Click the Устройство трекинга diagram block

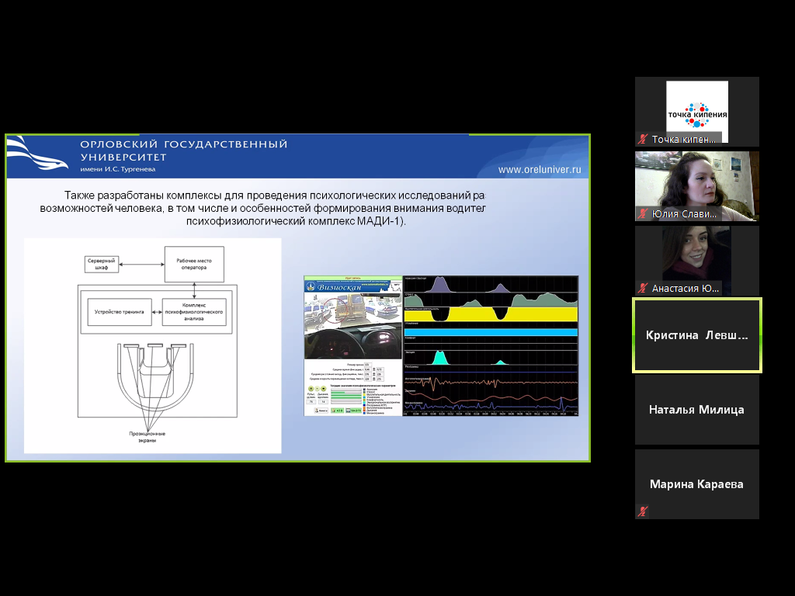point(120,311)
